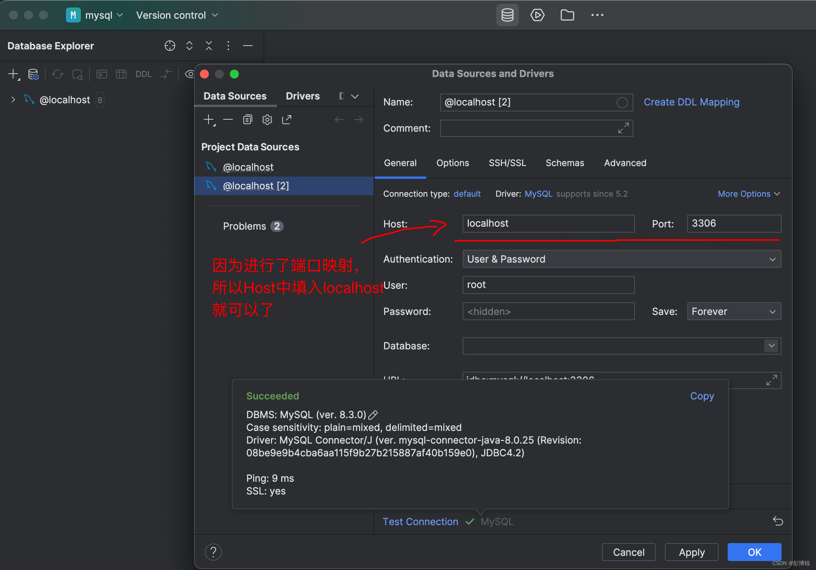Hide the Database Explorer panel

pos(248,46)
